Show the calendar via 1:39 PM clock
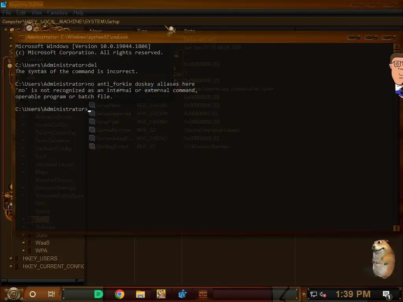The height and width of the screenshot is (302, 403). 353,294
